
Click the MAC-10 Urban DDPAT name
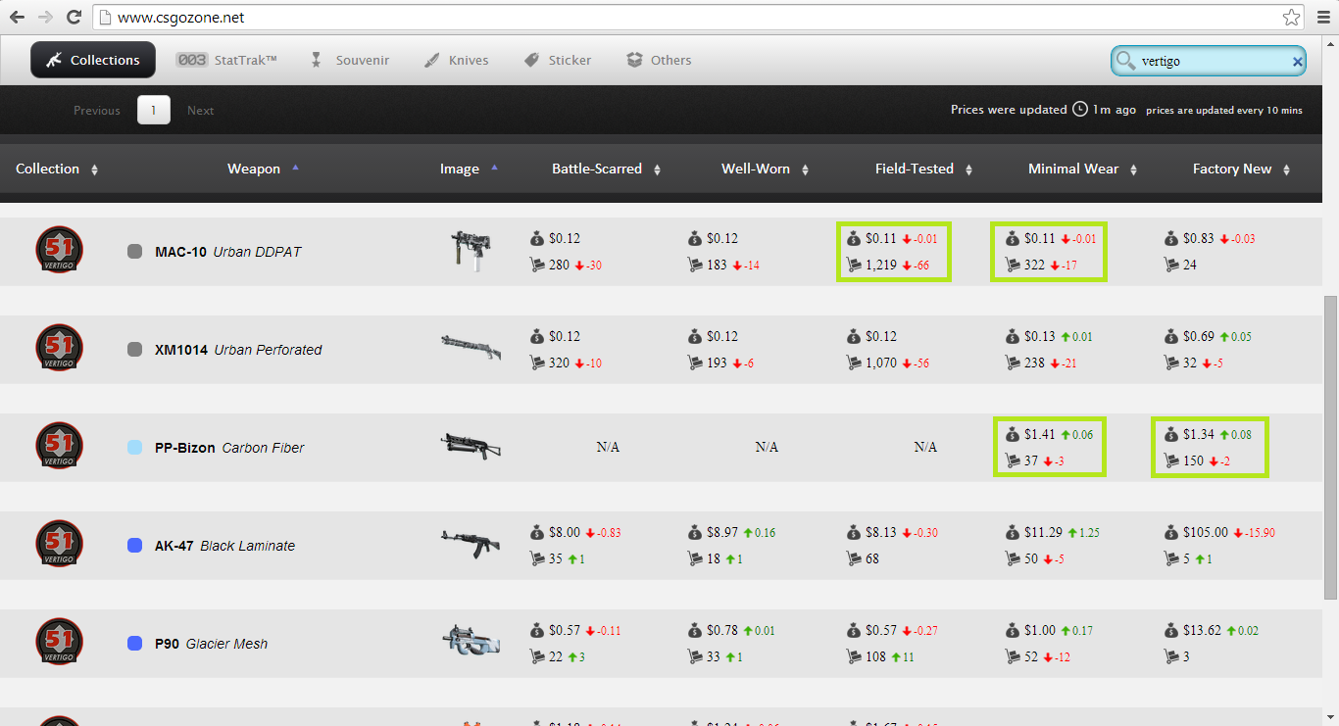coord(228,252)
